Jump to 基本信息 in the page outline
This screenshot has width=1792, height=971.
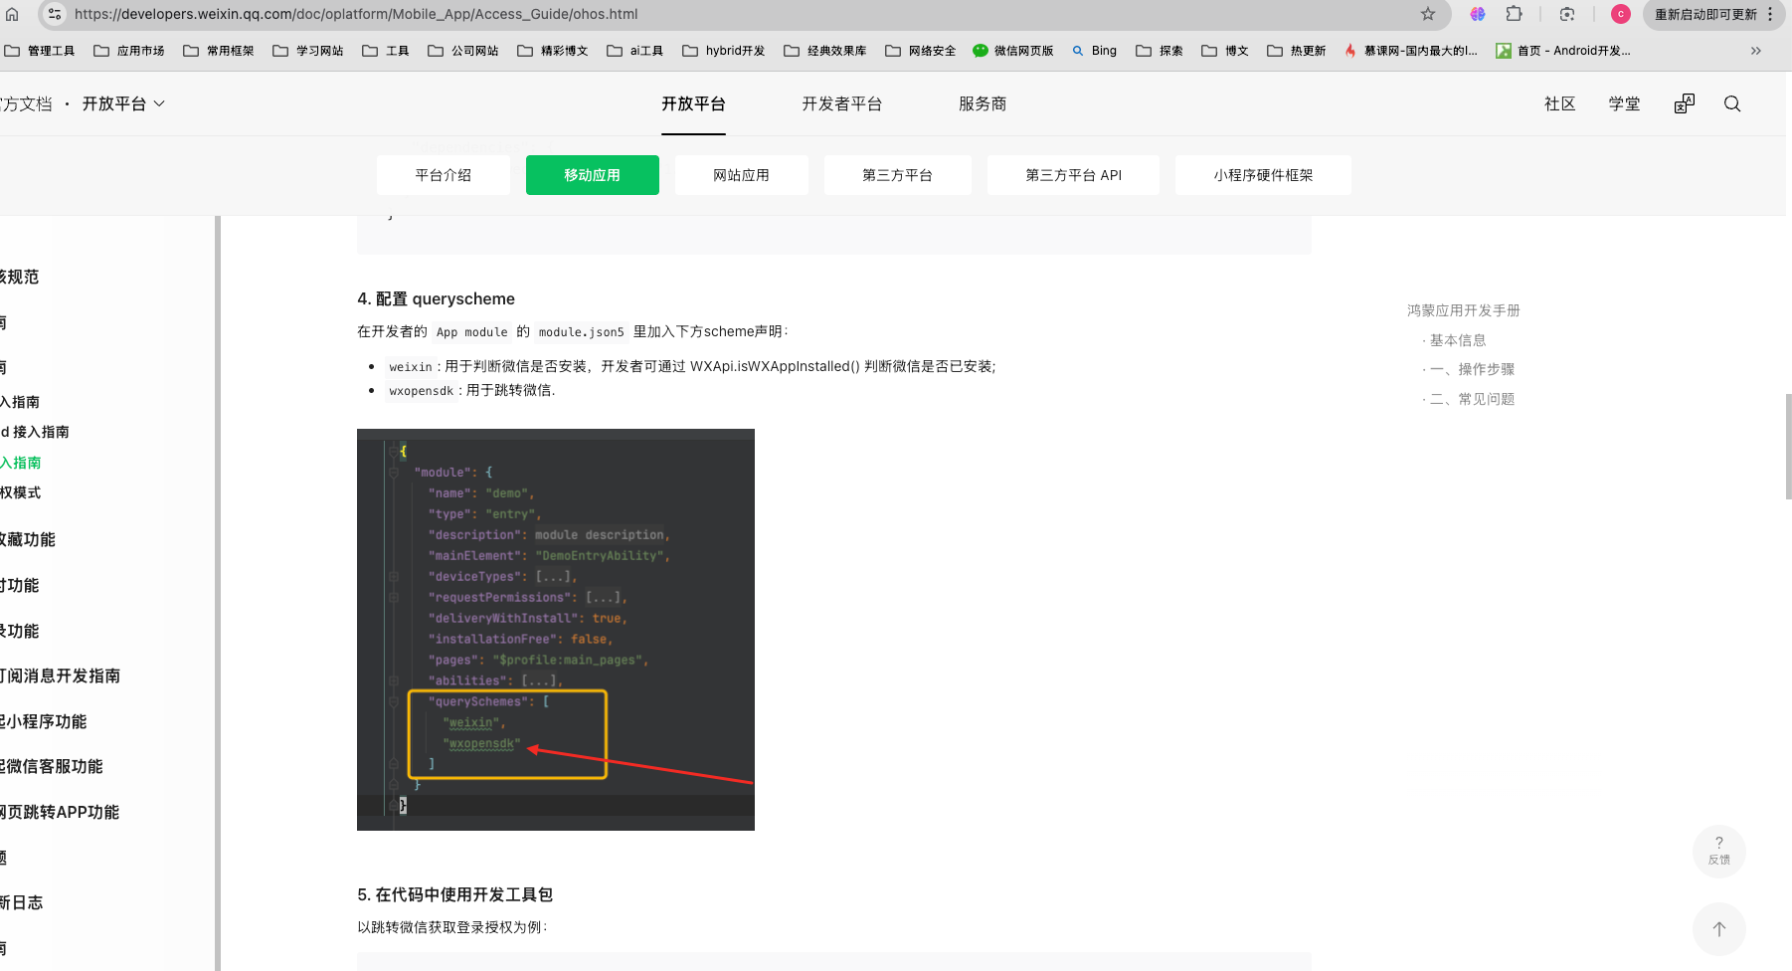(1458, 340)
